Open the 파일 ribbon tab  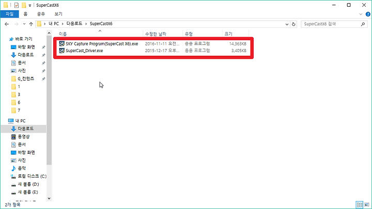pyautogui.click(x=9, y=14)
